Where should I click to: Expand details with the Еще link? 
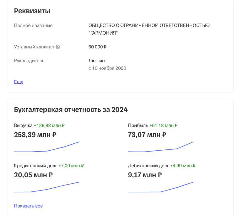(x=19, y=82)
